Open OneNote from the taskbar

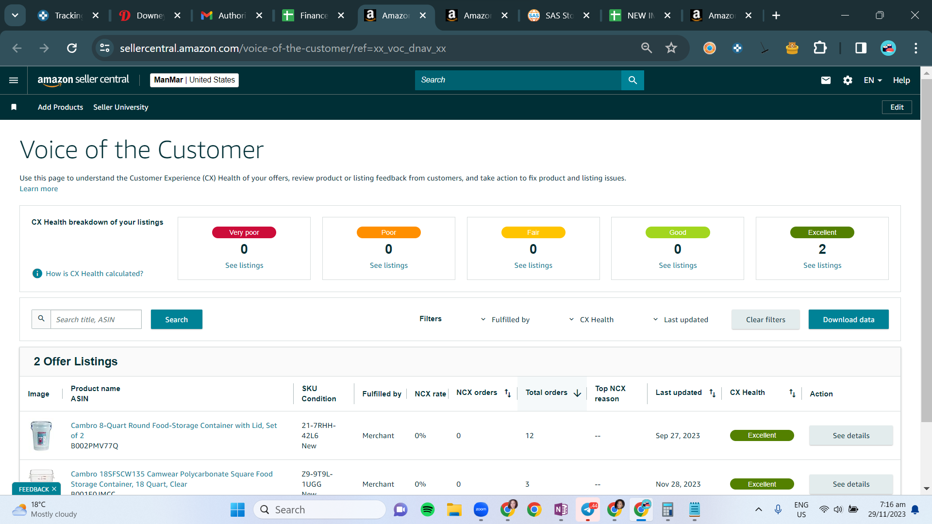pos(561,509)
